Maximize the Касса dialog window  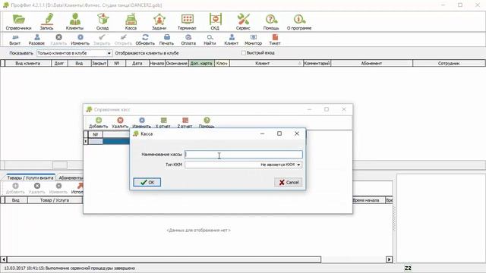tap(279, 133)
